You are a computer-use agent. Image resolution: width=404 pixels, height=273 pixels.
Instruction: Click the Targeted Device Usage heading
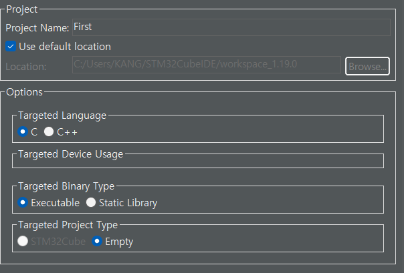point(71,154)
